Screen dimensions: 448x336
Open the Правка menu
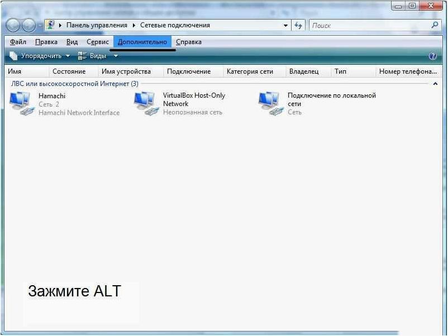click(46, 42)
